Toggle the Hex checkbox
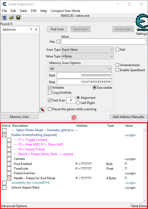This screenshot has height=209, width=148. tap(58, 42)
